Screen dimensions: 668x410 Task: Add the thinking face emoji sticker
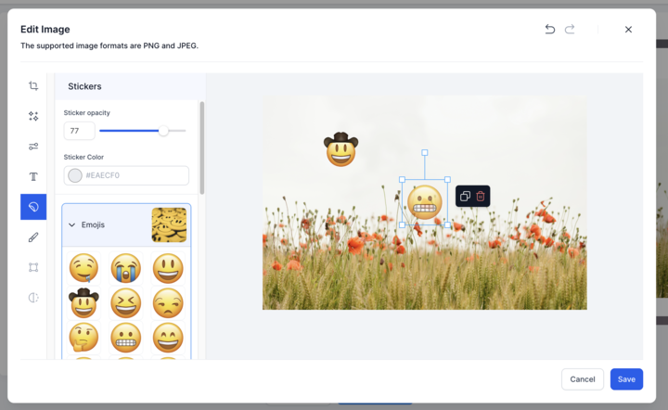coord(83,338)
